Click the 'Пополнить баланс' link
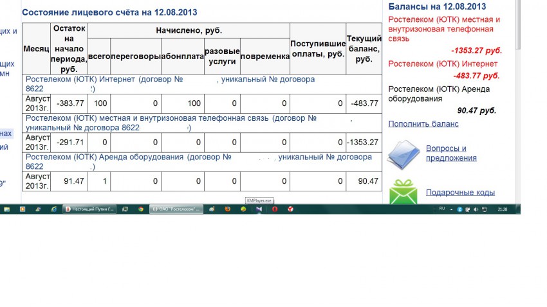 click(423, 123)
